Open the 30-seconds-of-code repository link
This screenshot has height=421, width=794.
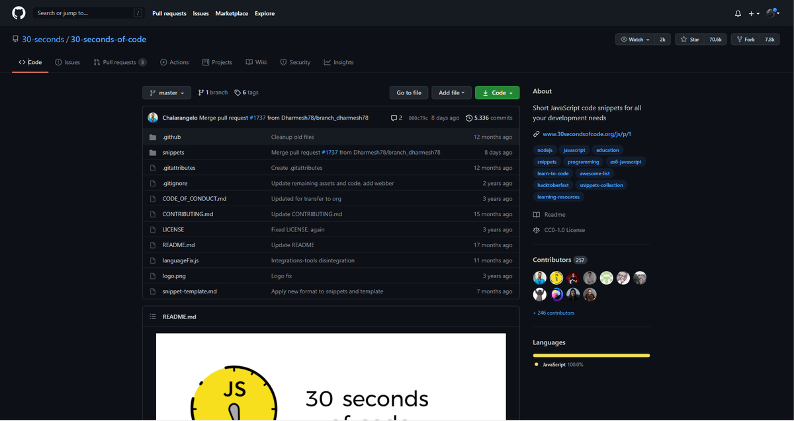coord(109,40)
